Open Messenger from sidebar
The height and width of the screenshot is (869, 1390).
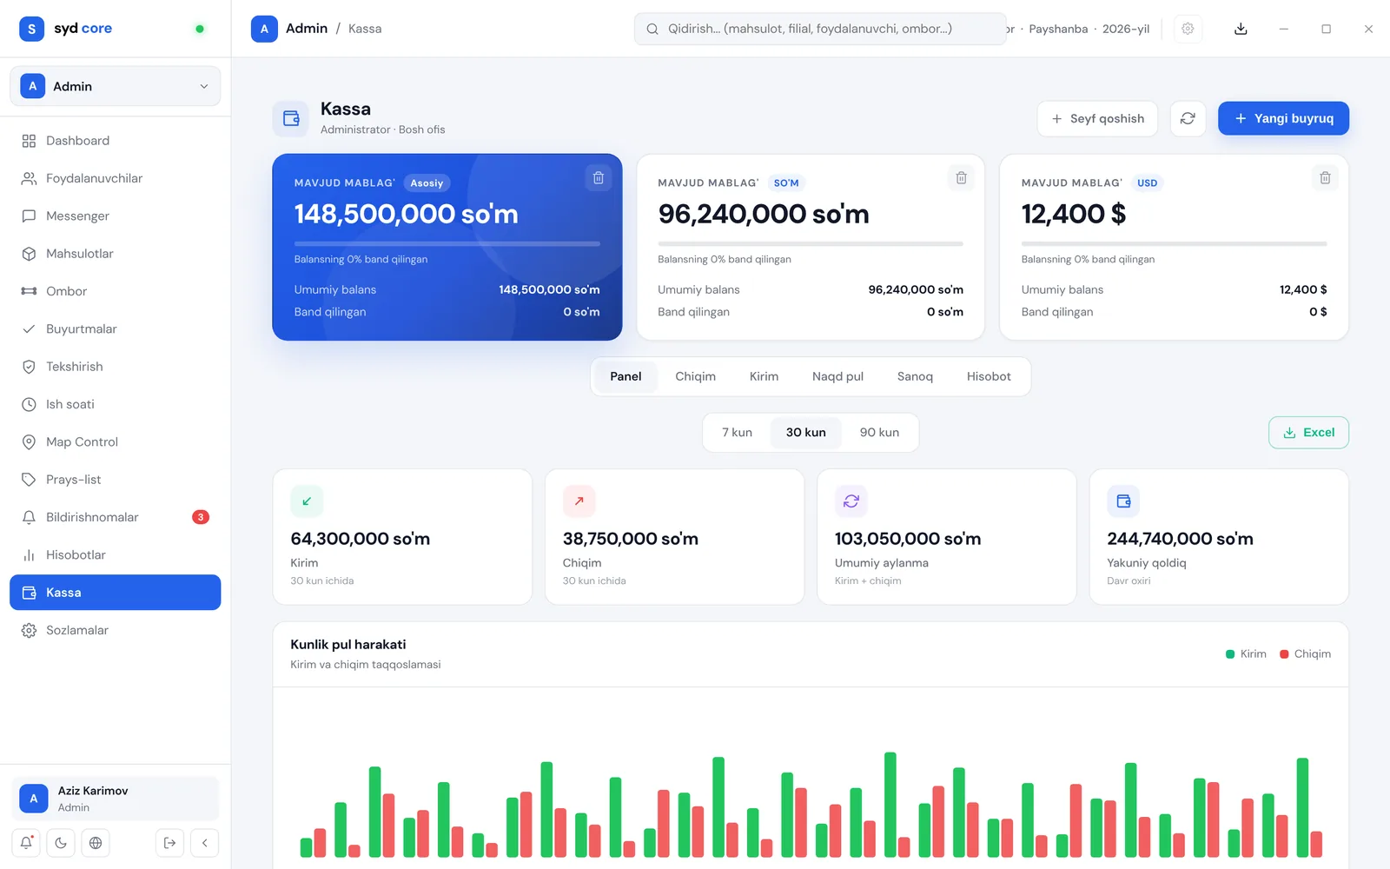(115, 216)
